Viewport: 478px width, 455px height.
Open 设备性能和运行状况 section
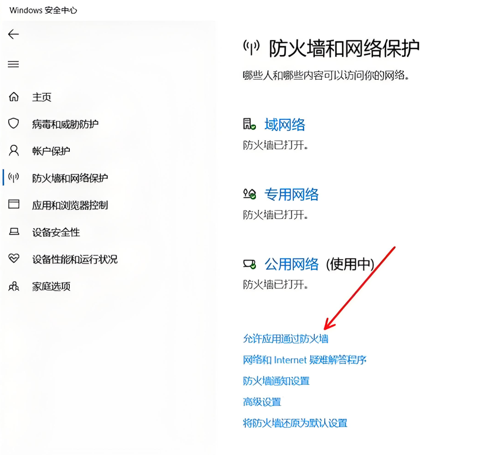click(75, 259)
